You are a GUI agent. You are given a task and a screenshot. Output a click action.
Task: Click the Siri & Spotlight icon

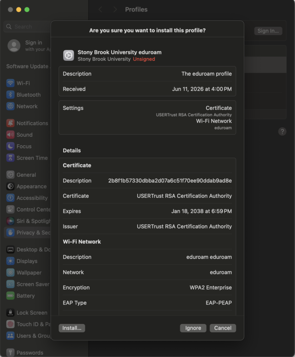(x=10, y=221)
